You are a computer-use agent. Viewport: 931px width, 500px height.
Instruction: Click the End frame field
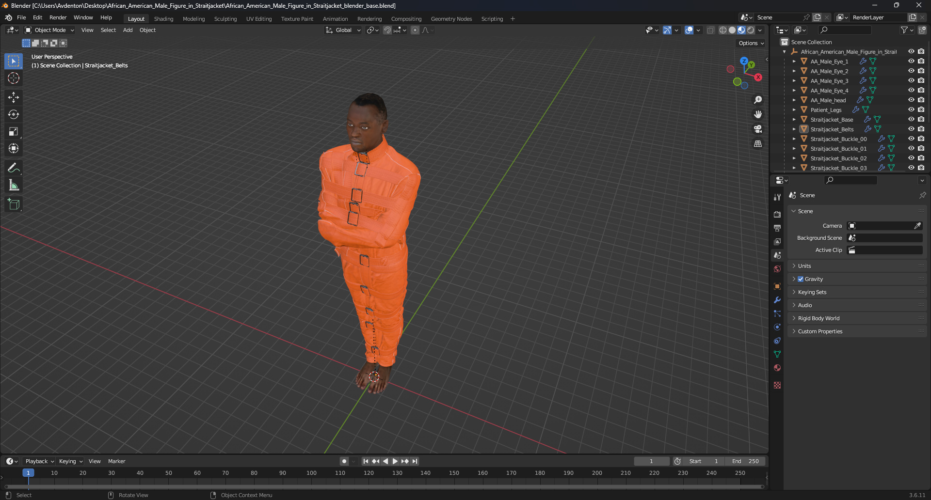[745, 461]
